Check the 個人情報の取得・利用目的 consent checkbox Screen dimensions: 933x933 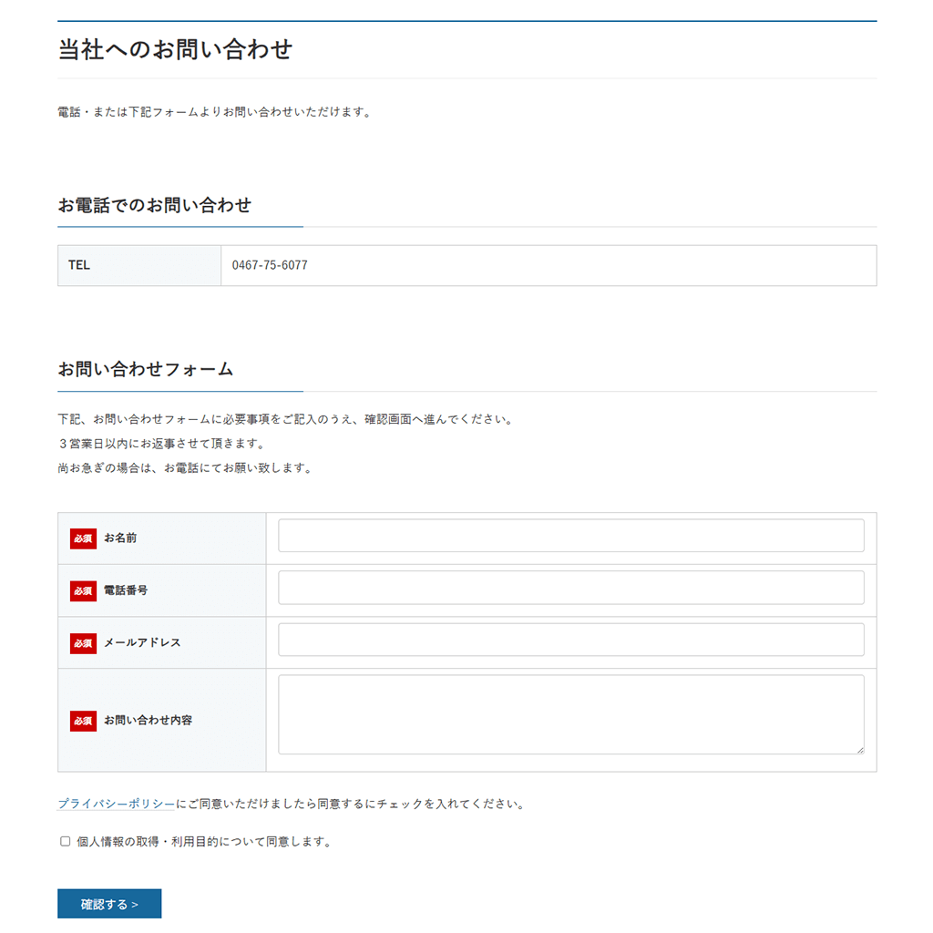point(65,841)
